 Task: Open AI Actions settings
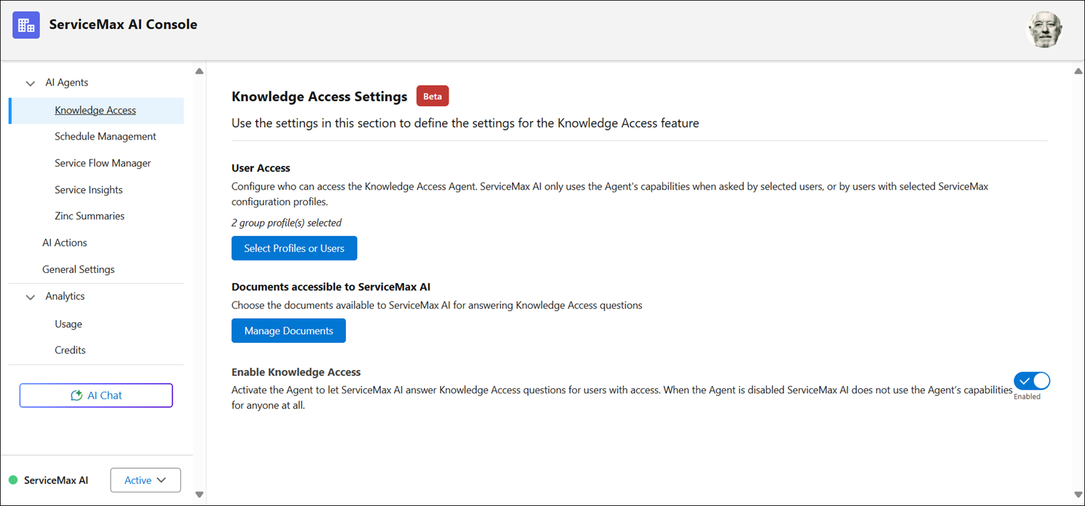(x=64, y=243)
